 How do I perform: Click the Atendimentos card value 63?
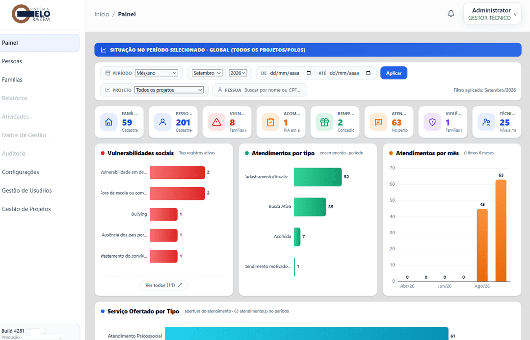point(397,122)
